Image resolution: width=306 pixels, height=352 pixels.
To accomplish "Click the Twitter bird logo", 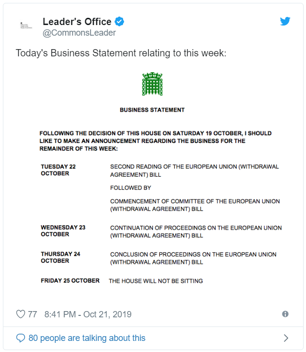I will point(285,21).
